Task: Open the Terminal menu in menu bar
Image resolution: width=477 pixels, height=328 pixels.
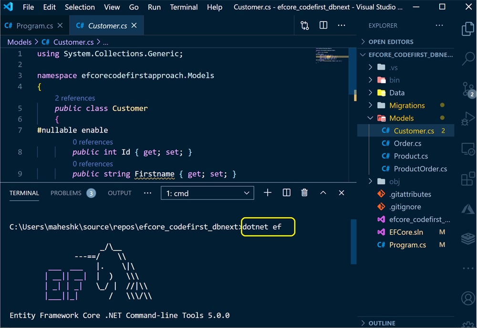Action: click(184, 7)
